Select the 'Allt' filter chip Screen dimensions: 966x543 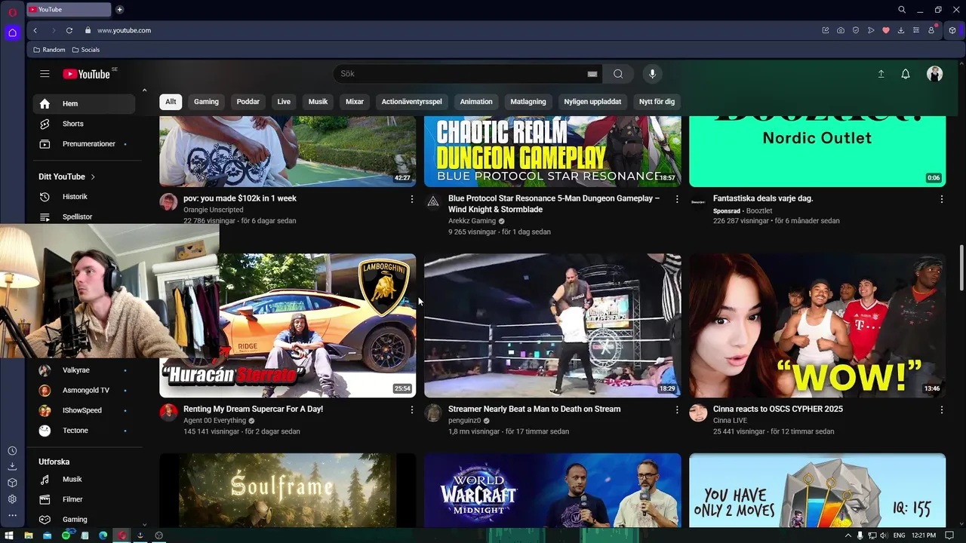point(171,102)
